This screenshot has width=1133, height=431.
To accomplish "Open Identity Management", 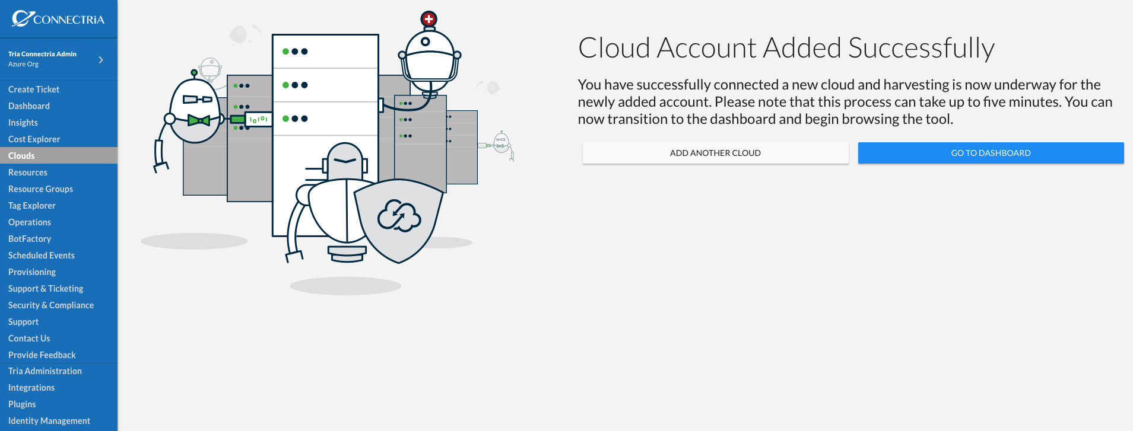I will click(x=49, y=421).
